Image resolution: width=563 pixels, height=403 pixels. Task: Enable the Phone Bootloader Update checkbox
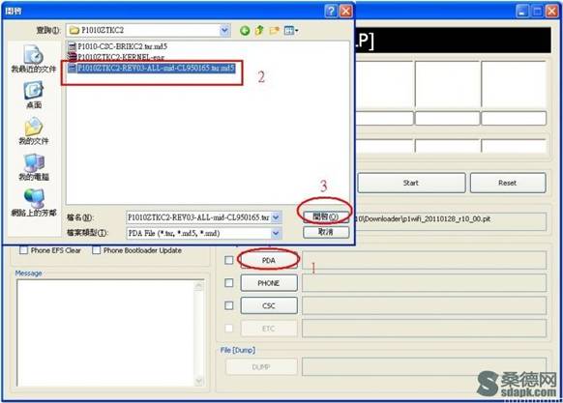[96, 250]
